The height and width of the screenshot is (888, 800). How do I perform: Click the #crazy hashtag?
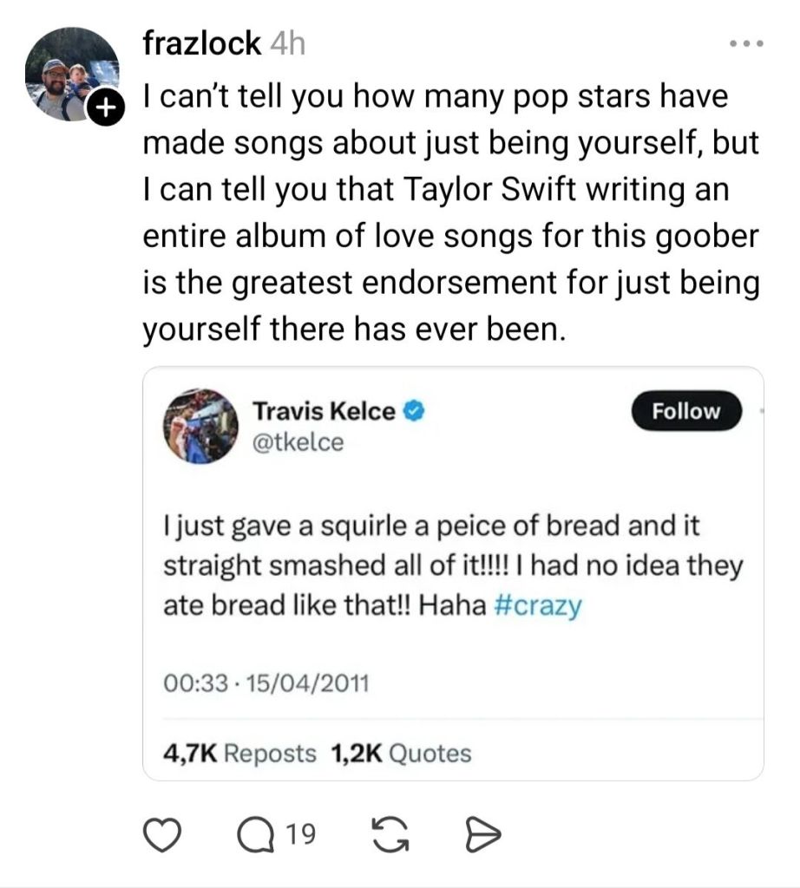[x=537, y=604]
